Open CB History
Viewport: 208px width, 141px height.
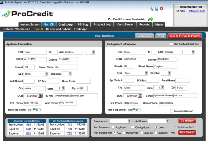187,121
